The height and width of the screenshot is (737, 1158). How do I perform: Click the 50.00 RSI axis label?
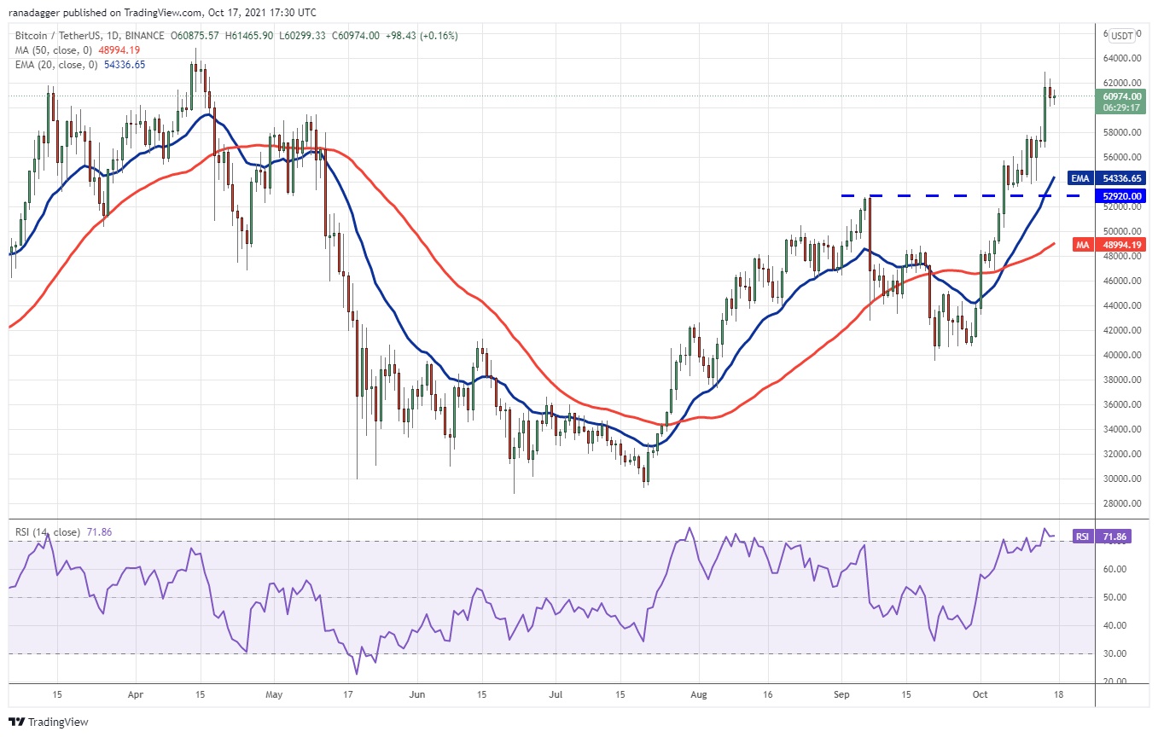pos(1114,597)
